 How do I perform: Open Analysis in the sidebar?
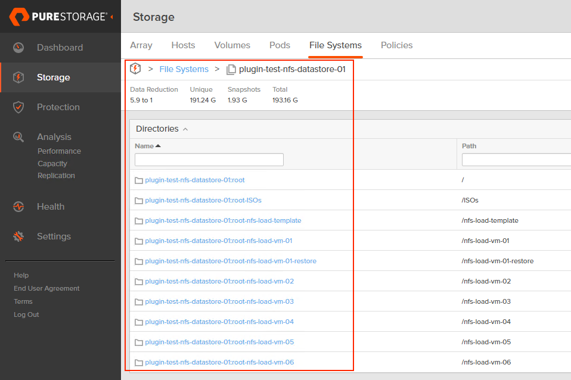tap(54, 137)
